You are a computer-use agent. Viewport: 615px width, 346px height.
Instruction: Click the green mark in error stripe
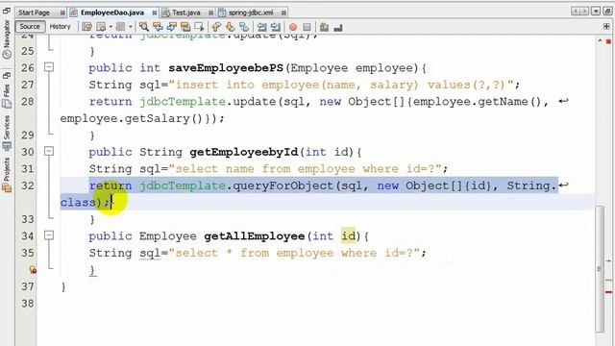click(x=608, y=280)
